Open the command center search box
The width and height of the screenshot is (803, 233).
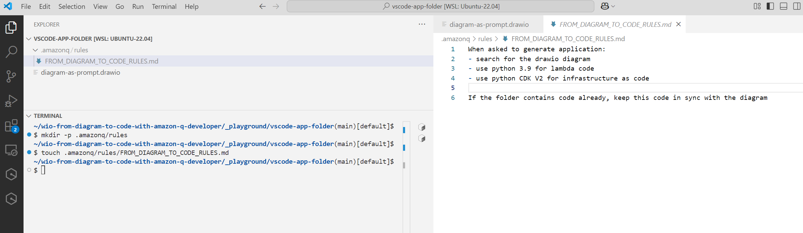tap(441, 6)
